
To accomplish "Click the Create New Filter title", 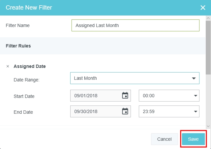I will (29, 8).
